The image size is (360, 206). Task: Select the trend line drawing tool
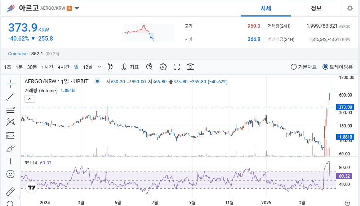[10, 97]
